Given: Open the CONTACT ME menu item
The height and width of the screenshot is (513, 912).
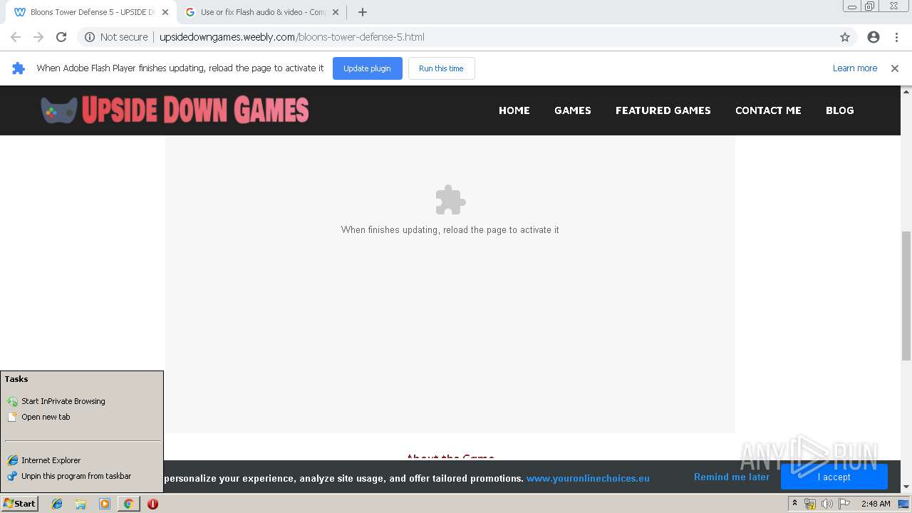Looking at the screenshot, I should point(768,110).
